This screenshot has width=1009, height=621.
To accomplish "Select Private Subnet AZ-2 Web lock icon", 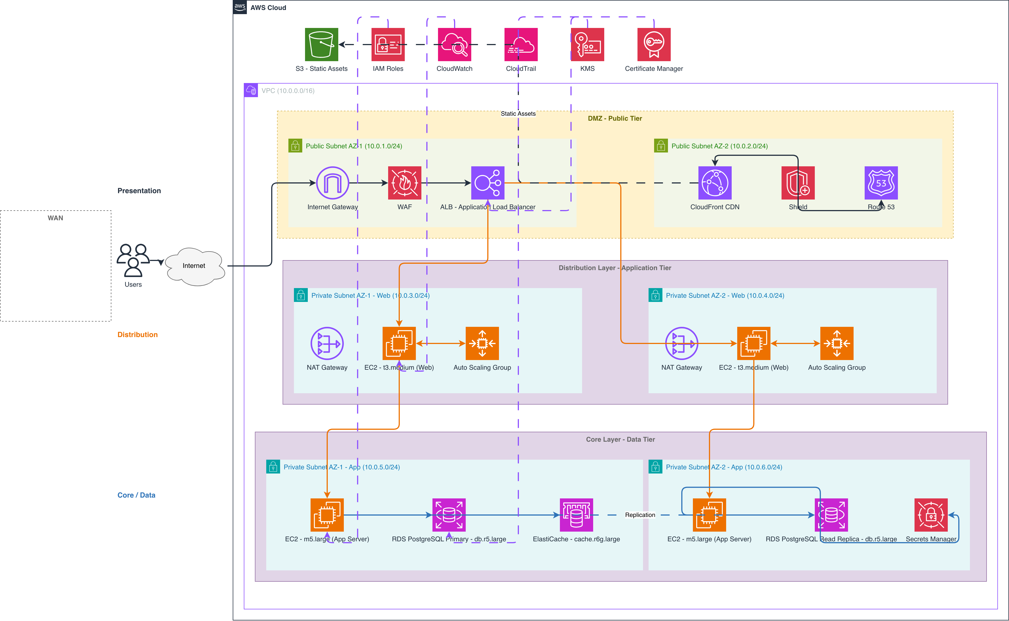I will coord(655,295).
